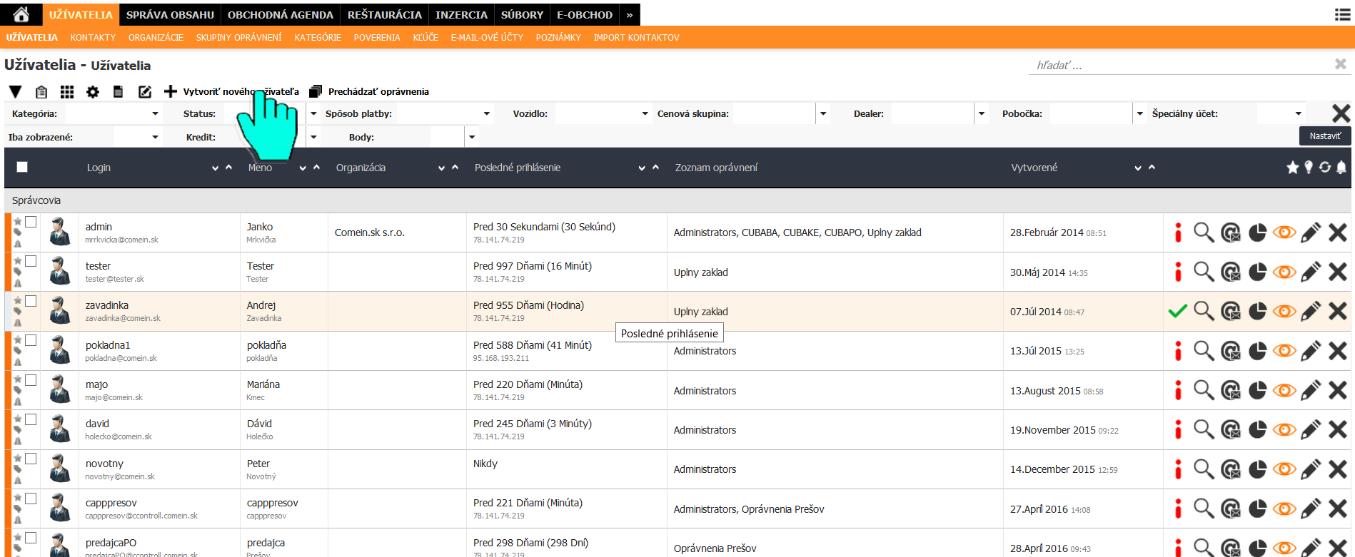The height and width of the screenshot is (557, 1355).
Task: Click the grid view toolbar icon
Action: 67,92
